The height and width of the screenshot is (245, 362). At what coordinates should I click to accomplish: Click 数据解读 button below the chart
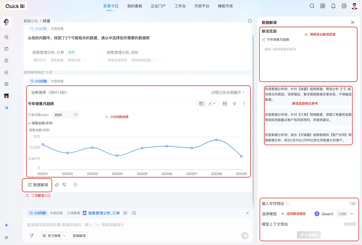(38, 185)
